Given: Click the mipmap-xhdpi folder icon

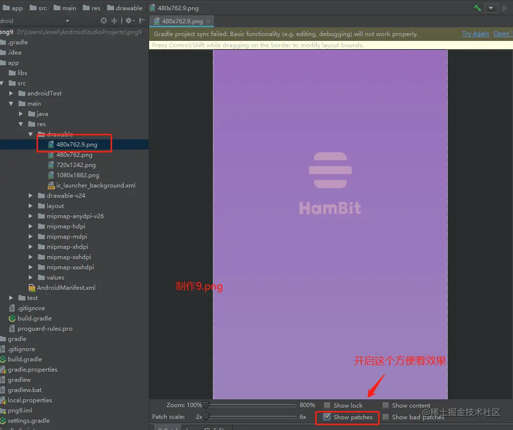Looking at the screenshot, I should coord(41,247).
